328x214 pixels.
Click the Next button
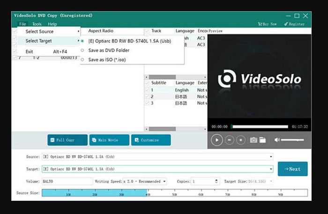(293, 169)
